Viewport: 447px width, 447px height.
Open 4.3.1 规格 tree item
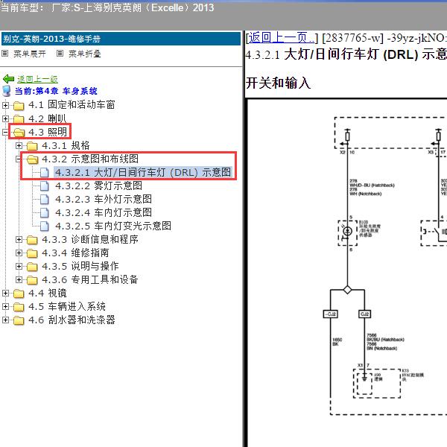click(66, 145)
